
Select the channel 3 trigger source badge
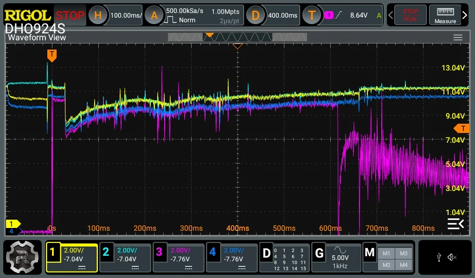pos(329,15)
